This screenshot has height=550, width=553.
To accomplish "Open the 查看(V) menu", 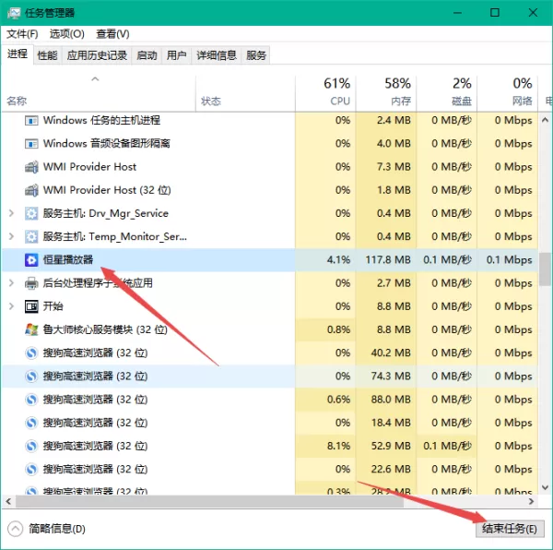I will click(112, 34).
